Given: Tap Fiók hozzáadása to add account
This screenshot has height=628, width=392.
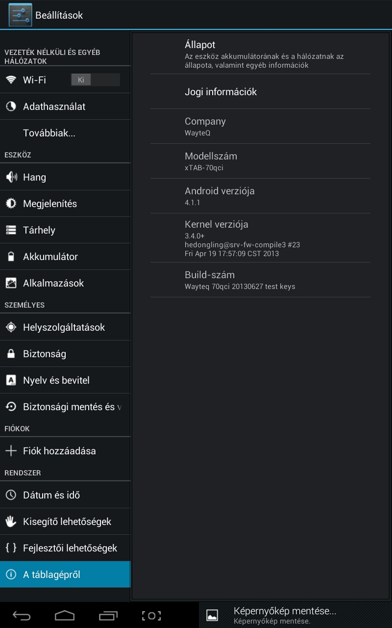Looking at the screenshot, I should (59, 451).
